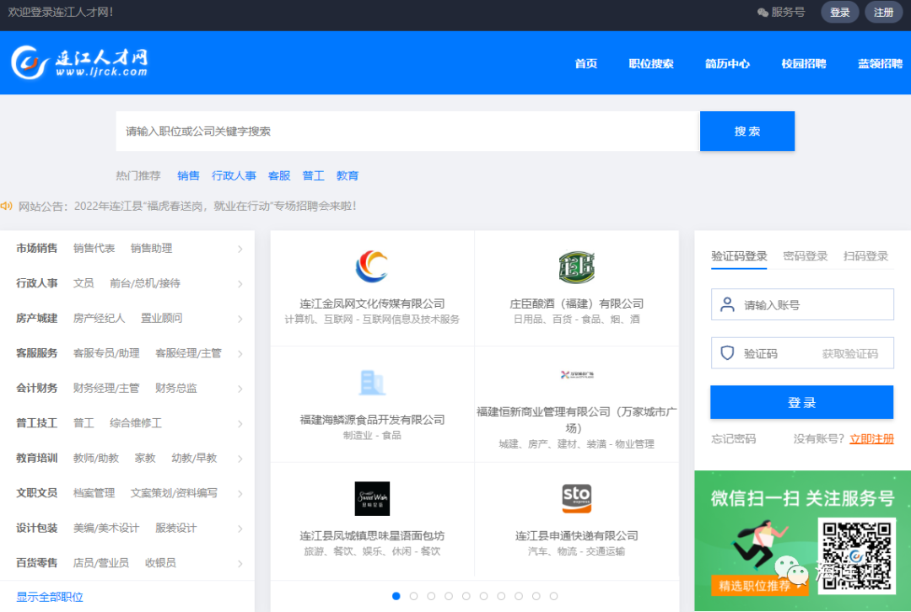Open 收银员 job category

point(160,562)
